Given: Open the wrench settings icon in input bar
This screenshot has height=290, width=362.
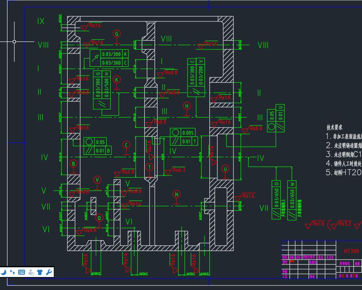Looking at the screenshot, I should (x=49, y=272).
